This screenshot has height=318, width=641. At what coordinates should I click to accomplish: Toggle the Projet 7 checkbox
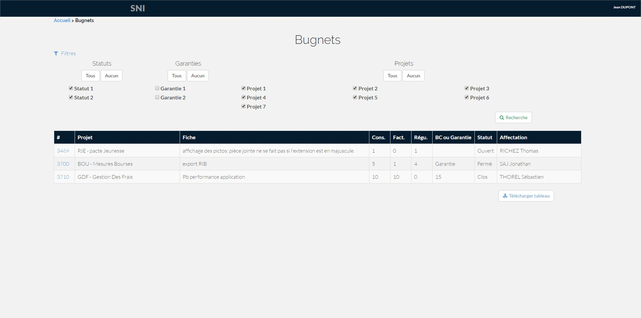coord(244,106)
